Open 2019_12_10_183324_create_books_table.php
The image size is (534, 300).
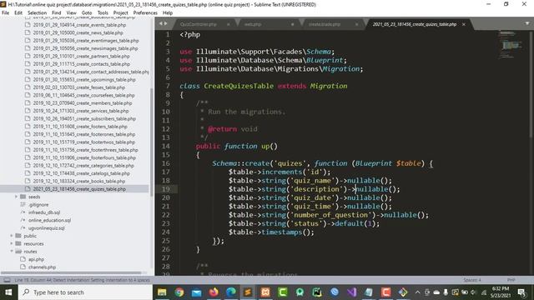pyautogui.click(x=79, y=182)
